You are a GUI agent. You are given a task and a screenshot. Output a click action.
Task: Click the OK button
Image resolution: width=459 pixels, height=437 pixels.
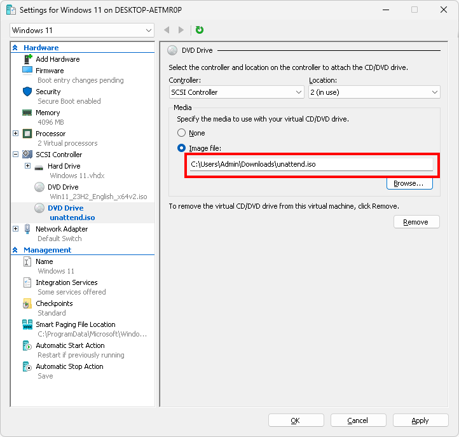point(296,420)
